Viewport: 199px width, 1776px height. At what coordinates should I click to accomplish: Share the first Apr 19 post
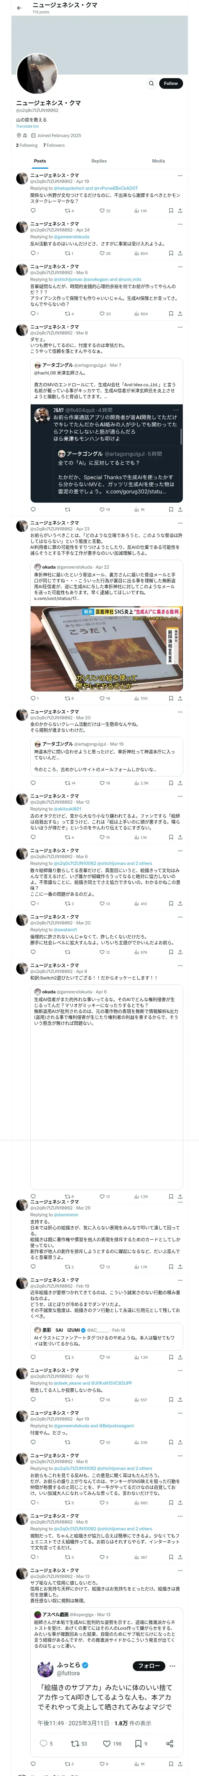pos(180,211)
